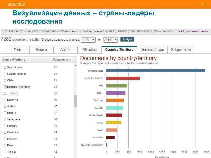Click the 7282 document results text
The height and width of the screenshot is (158, 211).
pos(20,39)
